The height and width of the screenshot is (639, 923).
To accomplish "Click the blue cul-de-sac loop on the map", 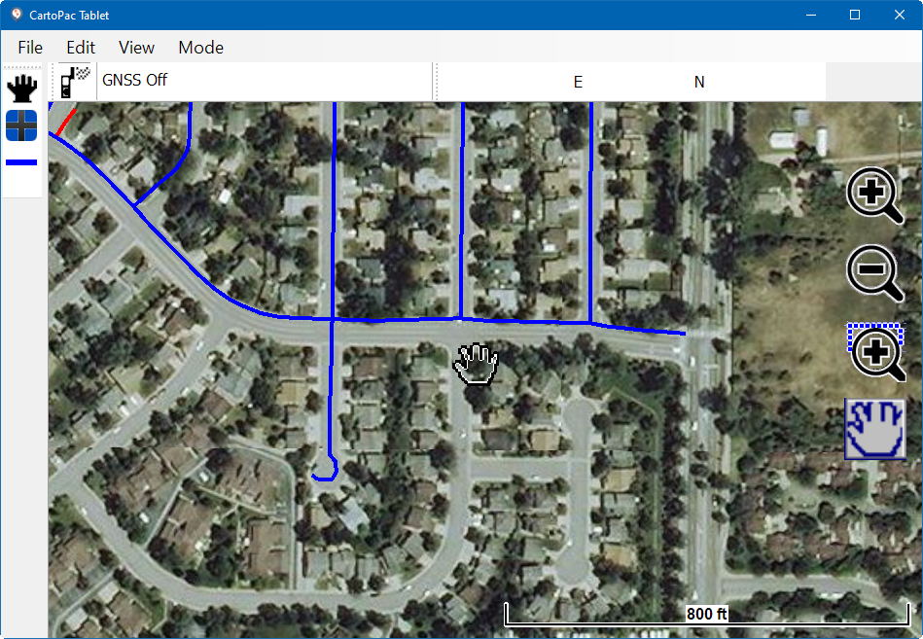I will point(325,470).
